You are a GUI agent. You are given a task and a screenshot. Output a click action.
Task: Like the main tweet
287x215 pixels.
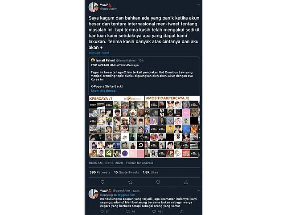coord(158,182)
